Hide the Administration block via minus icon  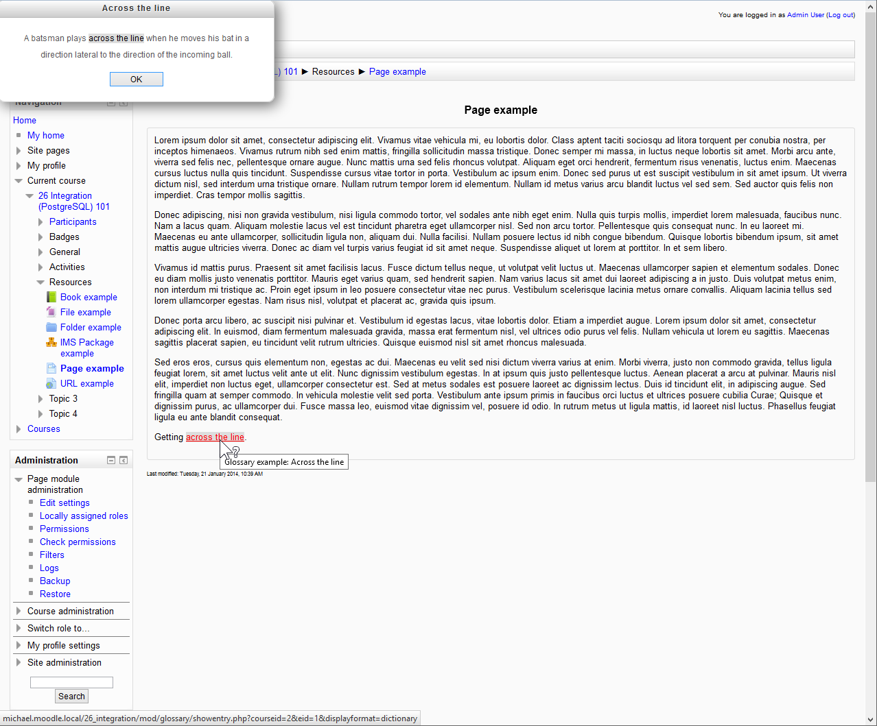click(x=111, y=460)
